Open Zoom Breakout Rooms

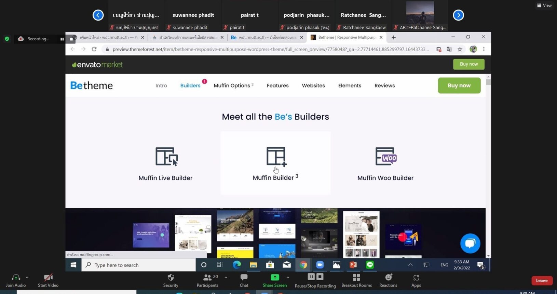[x=356, y=281]
